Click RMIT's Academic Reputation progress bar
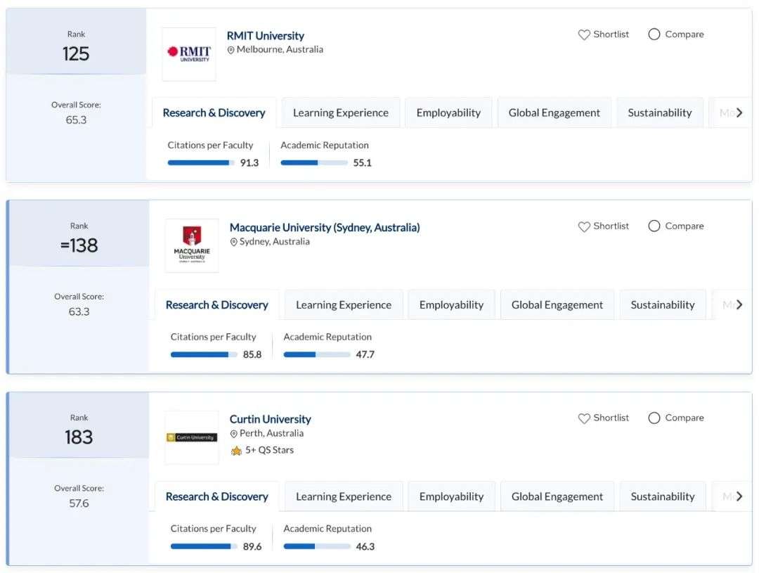The image size is (759, 573). click(314, 162)
